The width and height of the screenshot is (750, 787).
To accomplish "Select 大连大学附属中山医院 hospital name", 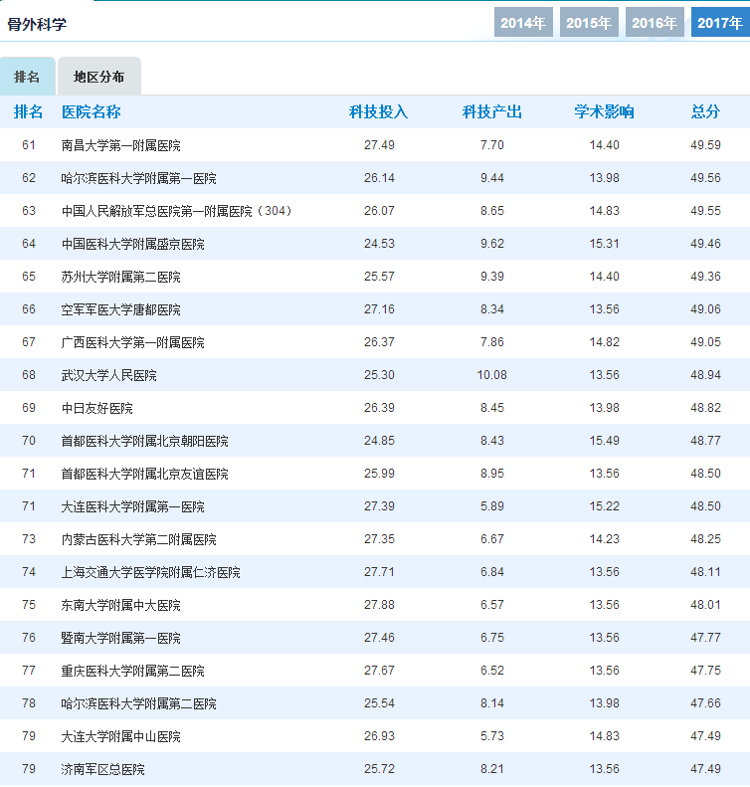I will click(121, 736).
